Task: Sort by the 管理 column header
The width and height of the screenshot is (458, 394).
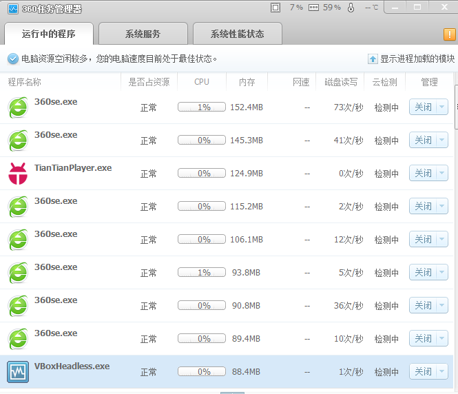Action: point(429,82)
